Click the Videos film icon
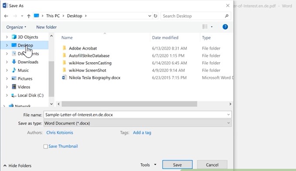 [14, 87]
